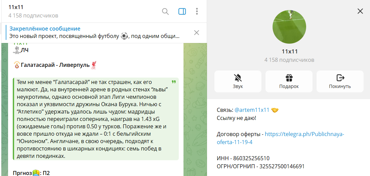This screenshot has height=176, width=370.
Task: Leave the channel via the Покинуть button
Action: click(x=340, y=81)
